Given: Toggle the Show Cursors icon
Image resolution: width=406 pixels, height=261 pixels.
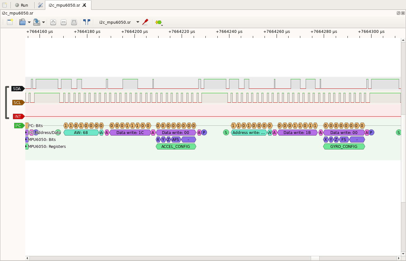Looking at the screenshot, I should click(86, 22).
